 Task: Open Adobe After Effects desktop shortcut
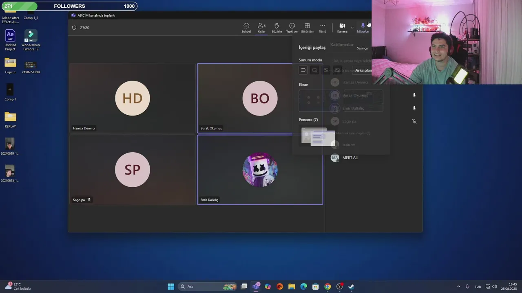pyautogui.click(x=10, y=17)
